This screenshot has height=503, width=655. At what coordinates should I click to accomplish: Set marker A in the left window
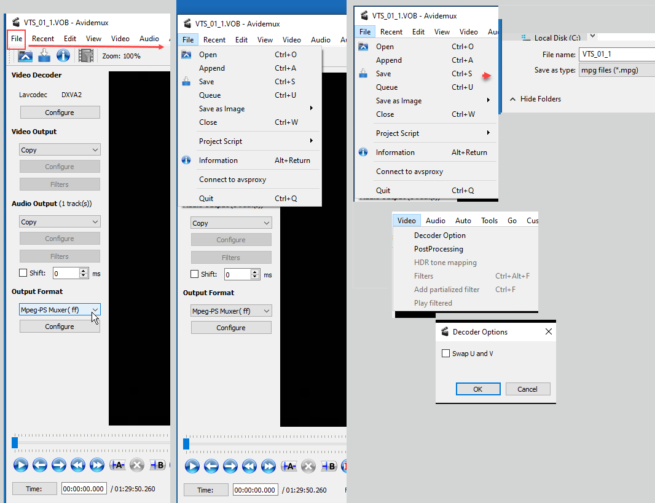117,465
